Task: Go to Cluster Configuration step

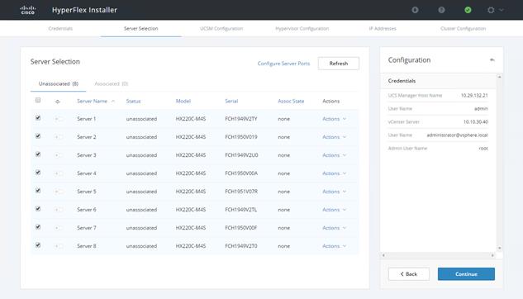Action: click(463, 29)
